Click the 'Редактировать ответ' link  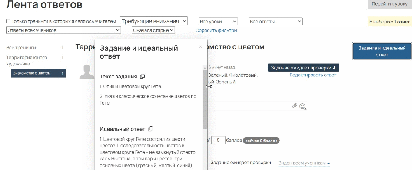[313, 75]
